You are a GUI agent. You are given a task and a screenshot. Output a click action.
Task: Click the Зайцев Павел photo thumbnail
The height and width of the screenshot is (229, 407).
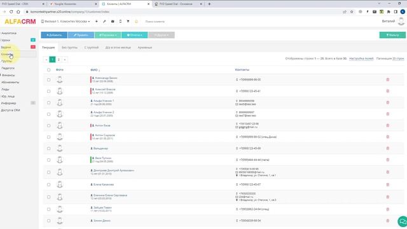[60, 209]
